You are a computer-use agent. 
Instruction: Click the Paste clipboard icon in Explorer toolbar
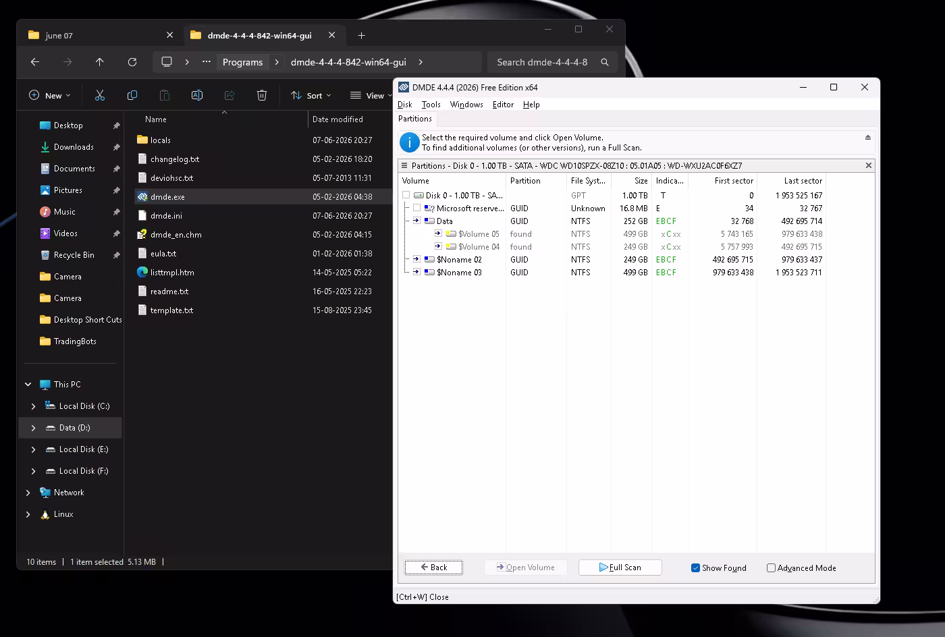pos(165,96)
